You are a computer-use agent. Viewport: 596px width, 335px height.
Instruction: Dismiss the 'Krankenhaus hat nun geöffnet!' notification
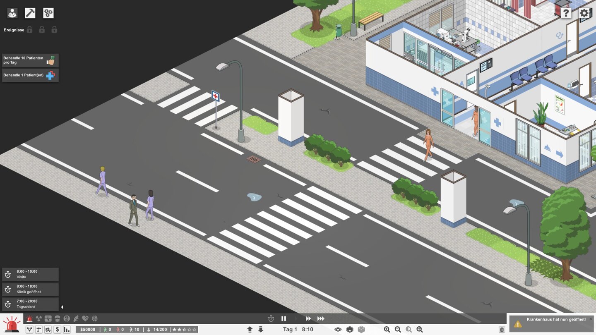coord(591,319)
